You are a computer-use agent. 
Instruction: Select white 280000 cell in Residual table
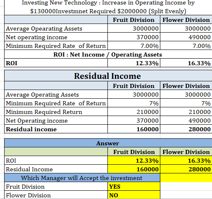pos(186,129)
